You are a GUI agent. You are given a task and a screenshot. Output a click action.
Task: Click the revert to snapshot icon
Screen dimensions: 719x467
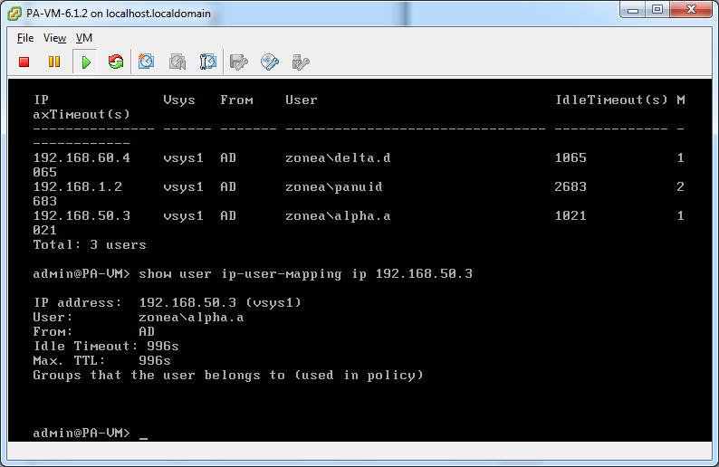pos(177,62)
